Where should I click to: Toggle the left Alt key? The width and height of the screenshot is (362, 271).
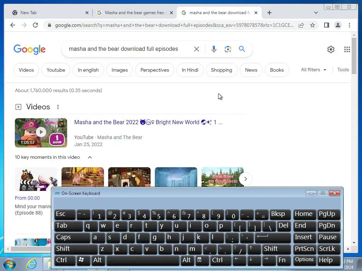tap(98, 260)
